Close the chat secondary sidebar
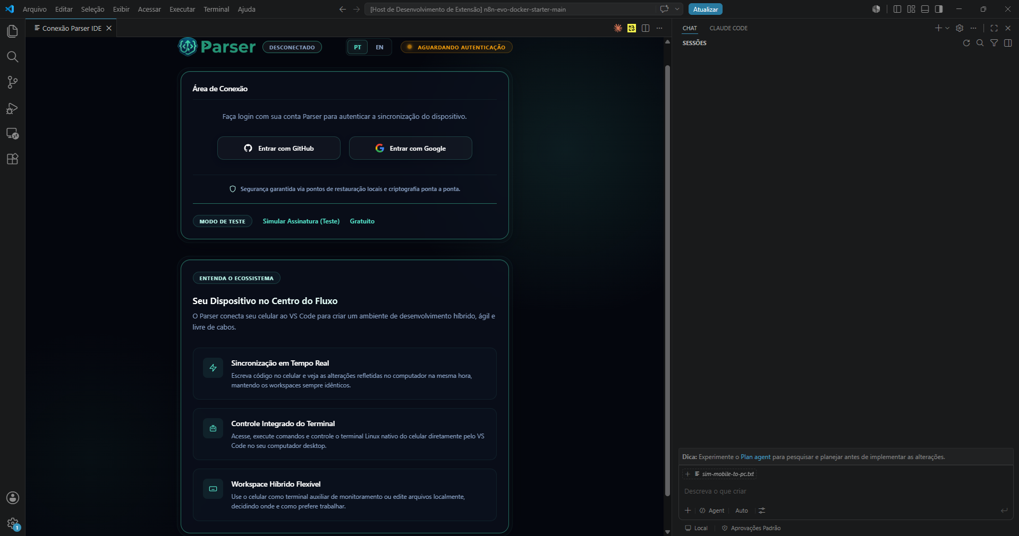 pyautogui.click(x=1008, y=28)
